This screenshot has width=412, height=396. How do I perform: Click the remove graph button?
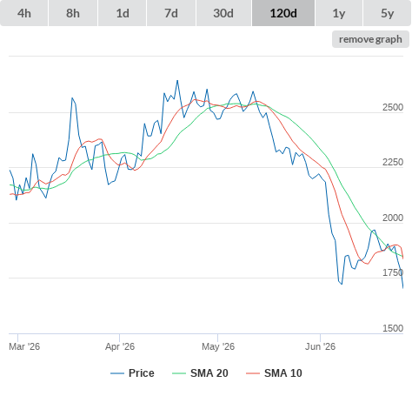[x=370, y=39]
